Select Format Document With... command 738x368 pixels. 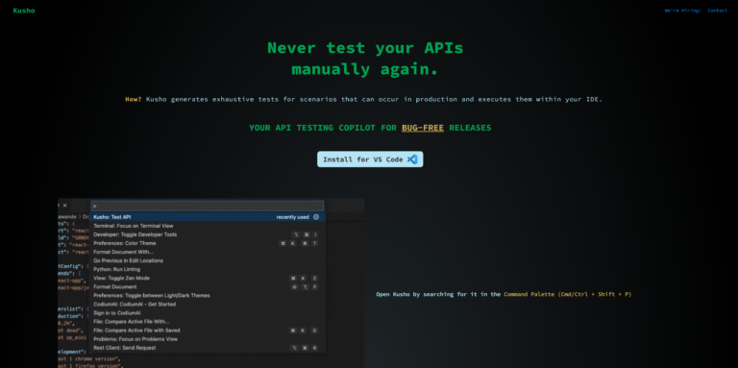coord(208,252)
